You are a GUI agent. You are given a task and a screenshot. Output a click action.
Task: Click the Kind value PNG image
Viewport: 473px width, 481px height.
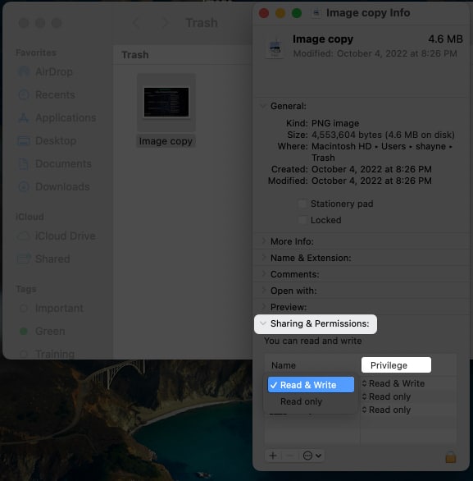335,123
